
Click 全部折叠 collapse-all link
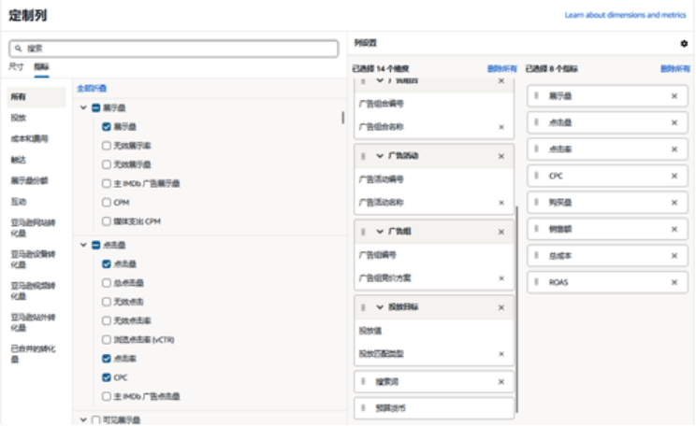tap(92, 88)
